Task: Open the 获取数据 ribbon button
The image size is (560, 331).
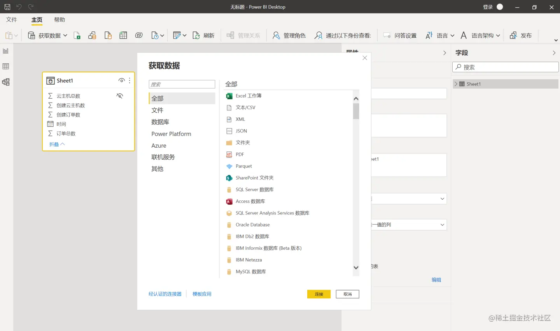Action: pyautogui.click(x=44, y=35)
